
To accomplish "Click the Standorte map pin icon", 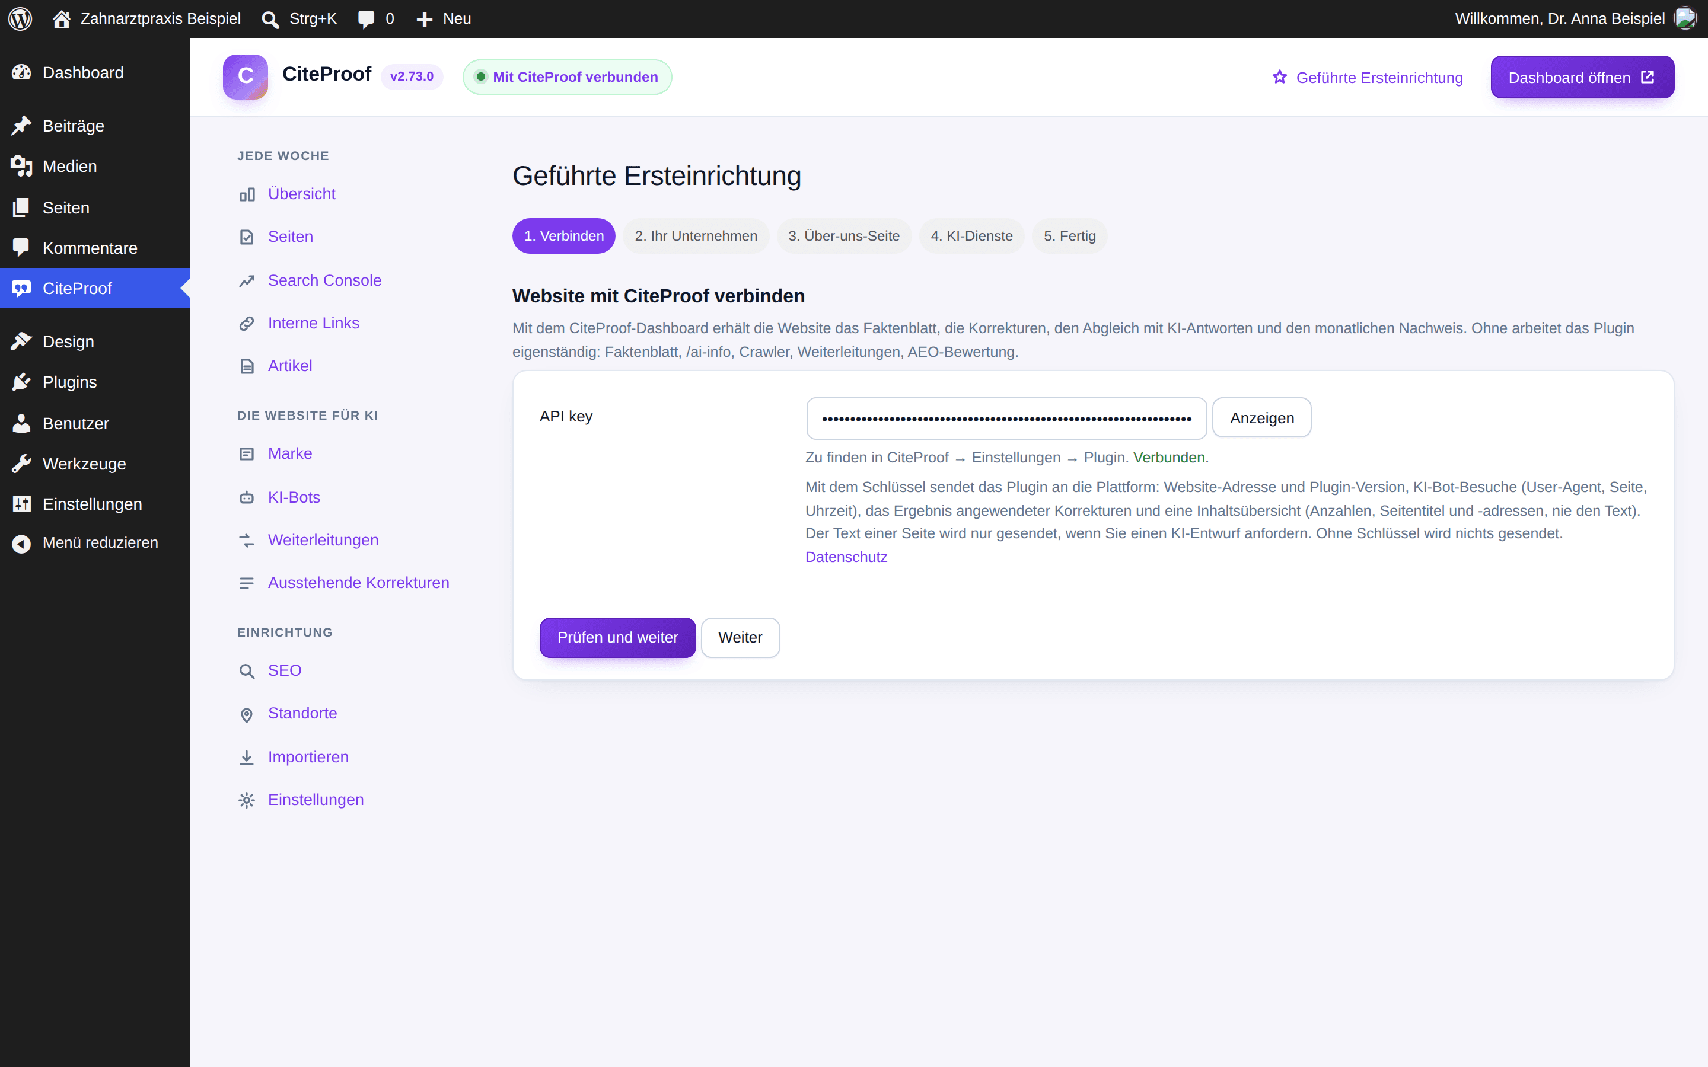I will 246,715.
